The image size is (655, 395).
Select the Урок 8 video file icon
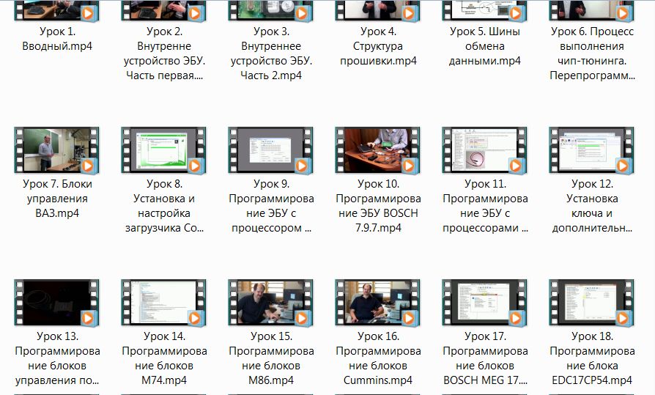pos(164,150)
